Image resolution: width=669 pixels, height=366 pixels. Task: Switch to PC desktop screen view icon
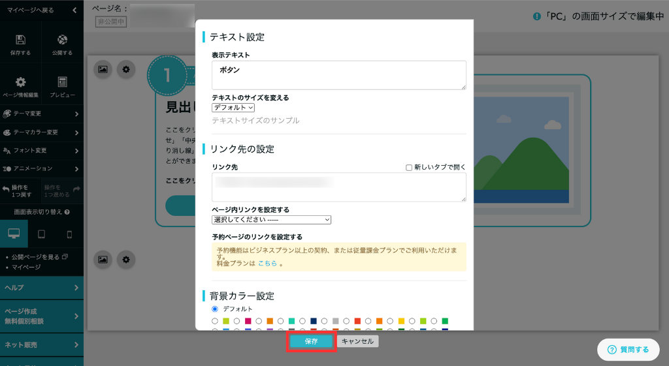point(14,234)
